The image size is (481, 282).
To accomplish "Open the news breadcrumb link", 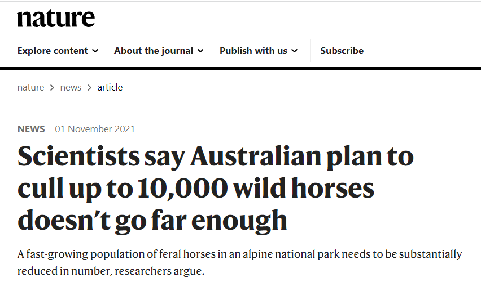I will click(71, 87).
